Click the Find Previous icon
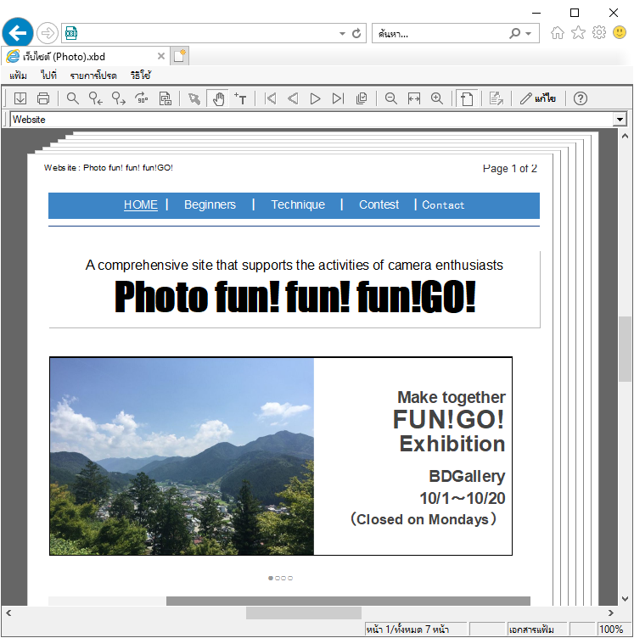This screenshot has width=634, height=638. (96, 98)
